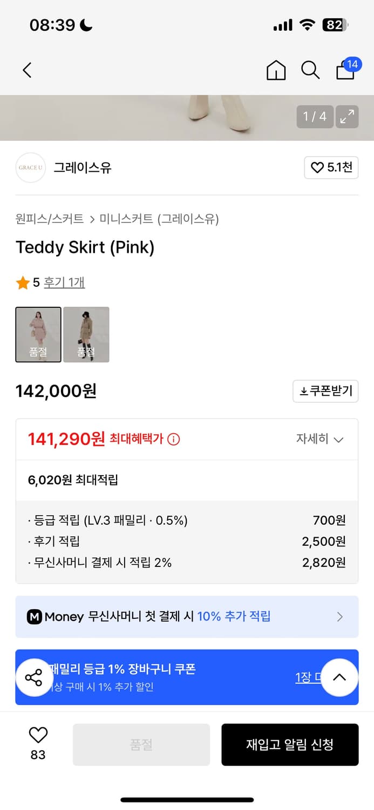Open the 후기 1개 reviews link
Image resolution: width=374 pixels, height=810 pixels.
click(x=64, y=282)
